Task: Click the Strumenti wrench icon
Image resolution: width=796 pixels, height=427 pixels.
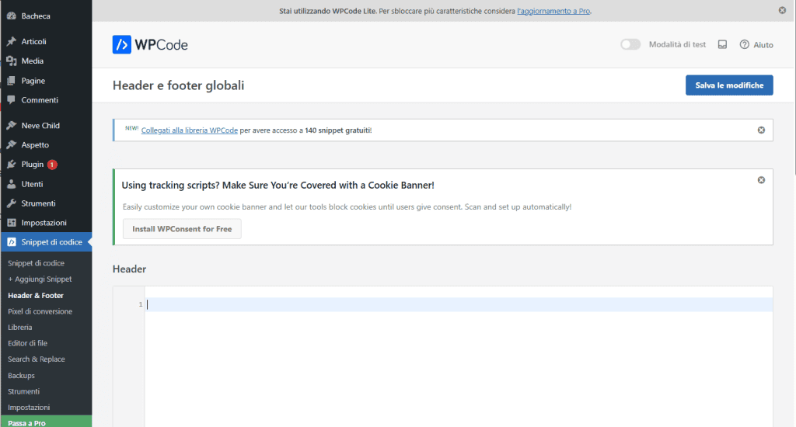Action: click(x=11, y=203)
